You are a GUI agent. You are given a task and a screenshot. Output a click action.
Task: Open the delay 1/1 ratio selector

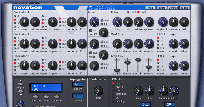coord(145,105)
